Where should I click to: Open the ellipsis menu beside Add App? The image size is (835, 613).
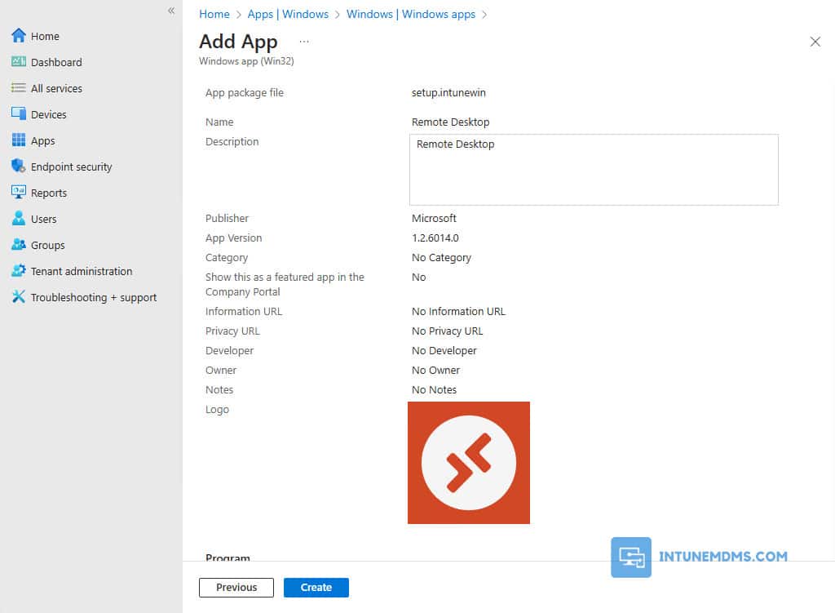pos(304,42)
